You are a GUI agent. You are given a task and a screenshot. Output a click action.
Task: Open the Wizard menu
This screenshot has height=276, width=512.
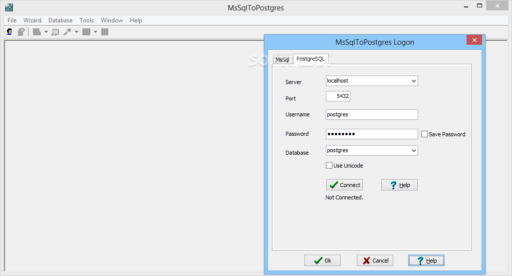32,20
